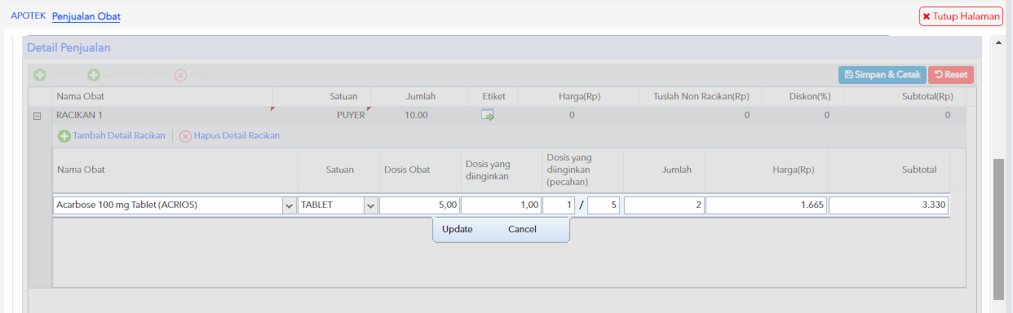Click the RACIKAN 1 name cell
1013x313 pixels.
[163, 115]
